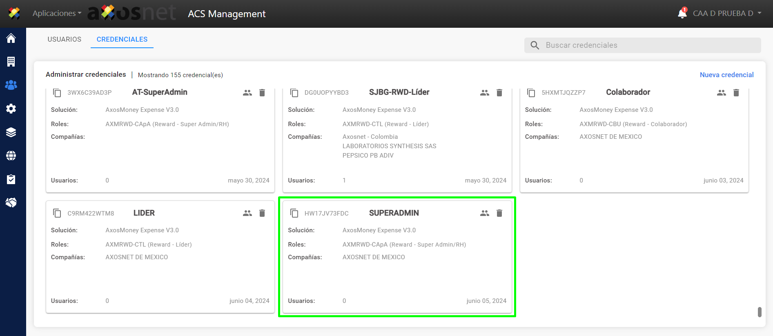Screen dimensions: 773x336
Task: Delete the Colaborador credential
Action: pos(736,93)
